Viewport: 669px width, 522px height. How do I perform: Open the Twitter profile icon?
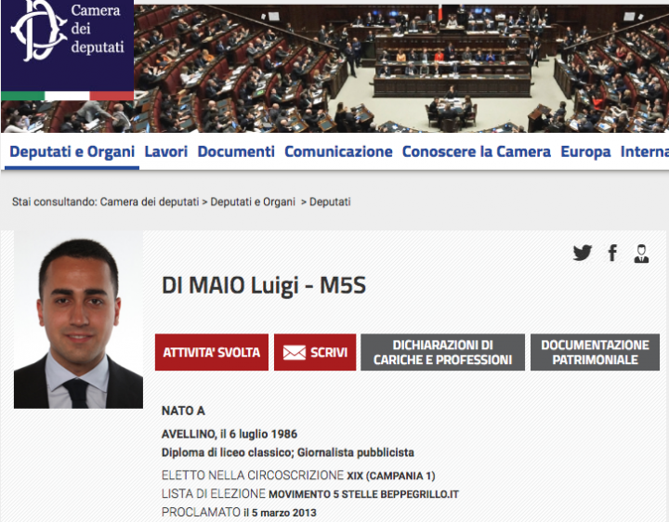click(582, 253)
